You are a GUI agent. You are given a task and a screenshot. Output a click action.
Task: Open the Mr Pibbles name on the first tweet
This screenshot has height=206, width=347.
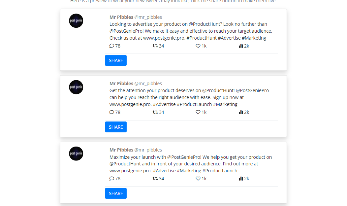point(121,17)
